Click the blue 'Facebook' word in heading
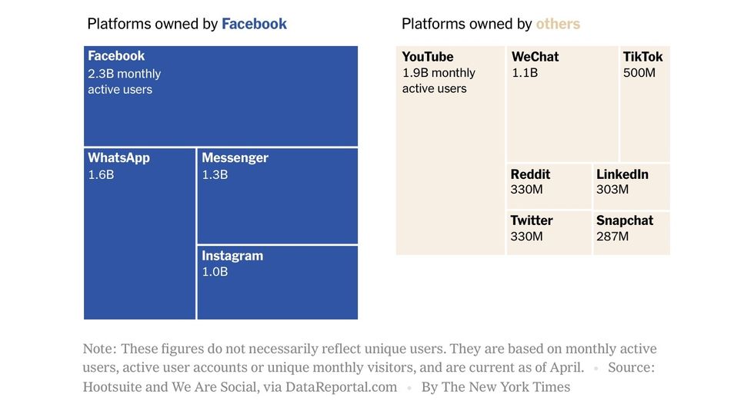This screenshot has width=754, height=414. [x=254, y=24]
